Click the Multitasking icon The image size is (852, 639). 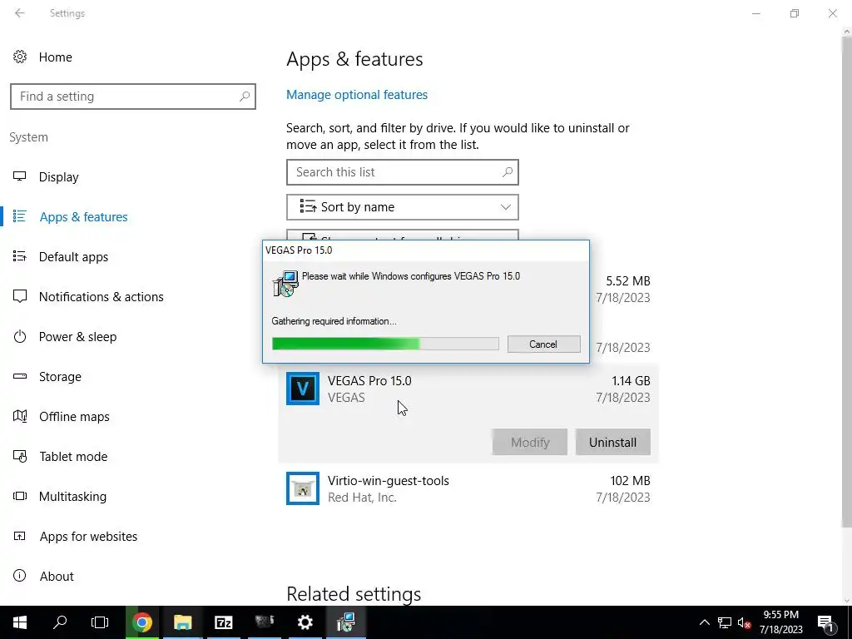[20, 496]
